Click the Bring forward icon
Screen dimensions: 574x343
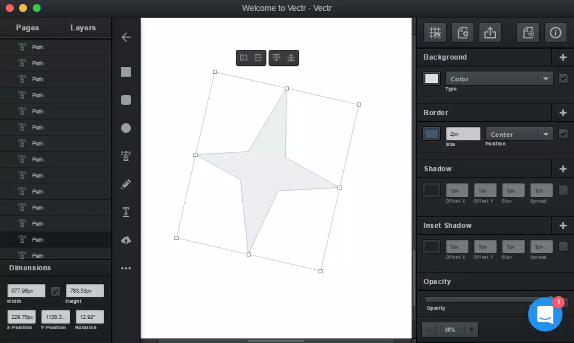pos(291,58)
